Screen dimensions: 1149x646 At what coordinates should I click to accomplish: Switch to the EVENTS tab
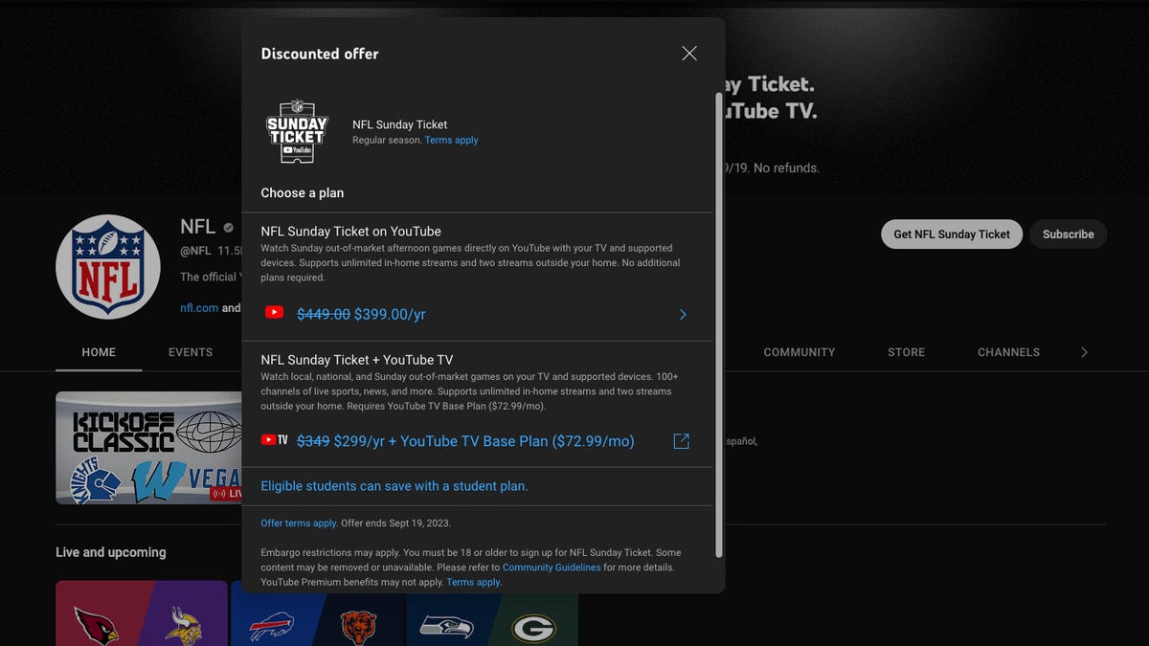click(190, 351)
